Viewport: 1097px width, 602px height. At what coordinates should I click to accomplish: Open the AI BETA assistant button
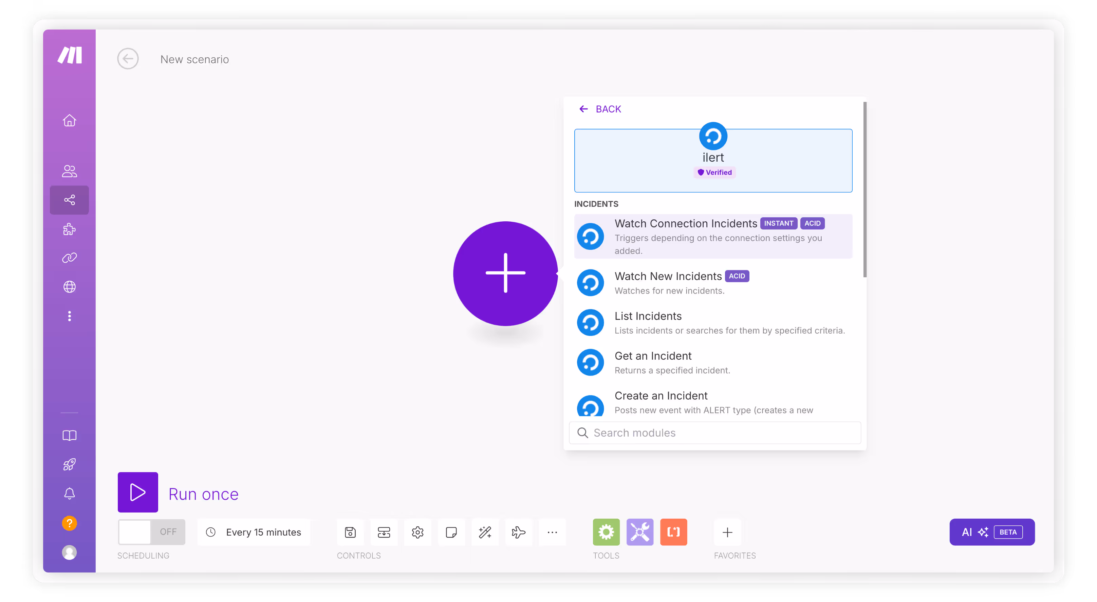[x=991, y=532]
